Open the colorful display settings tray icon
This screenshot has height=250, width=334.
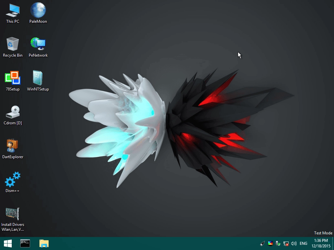[x=270, y=243]
